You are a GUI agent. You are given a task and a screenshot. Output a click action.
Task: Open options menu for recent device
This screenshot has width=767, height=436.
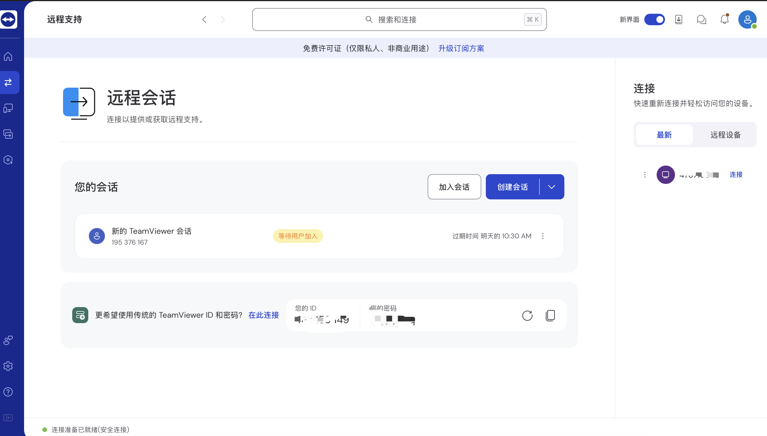tap(645, 174)
